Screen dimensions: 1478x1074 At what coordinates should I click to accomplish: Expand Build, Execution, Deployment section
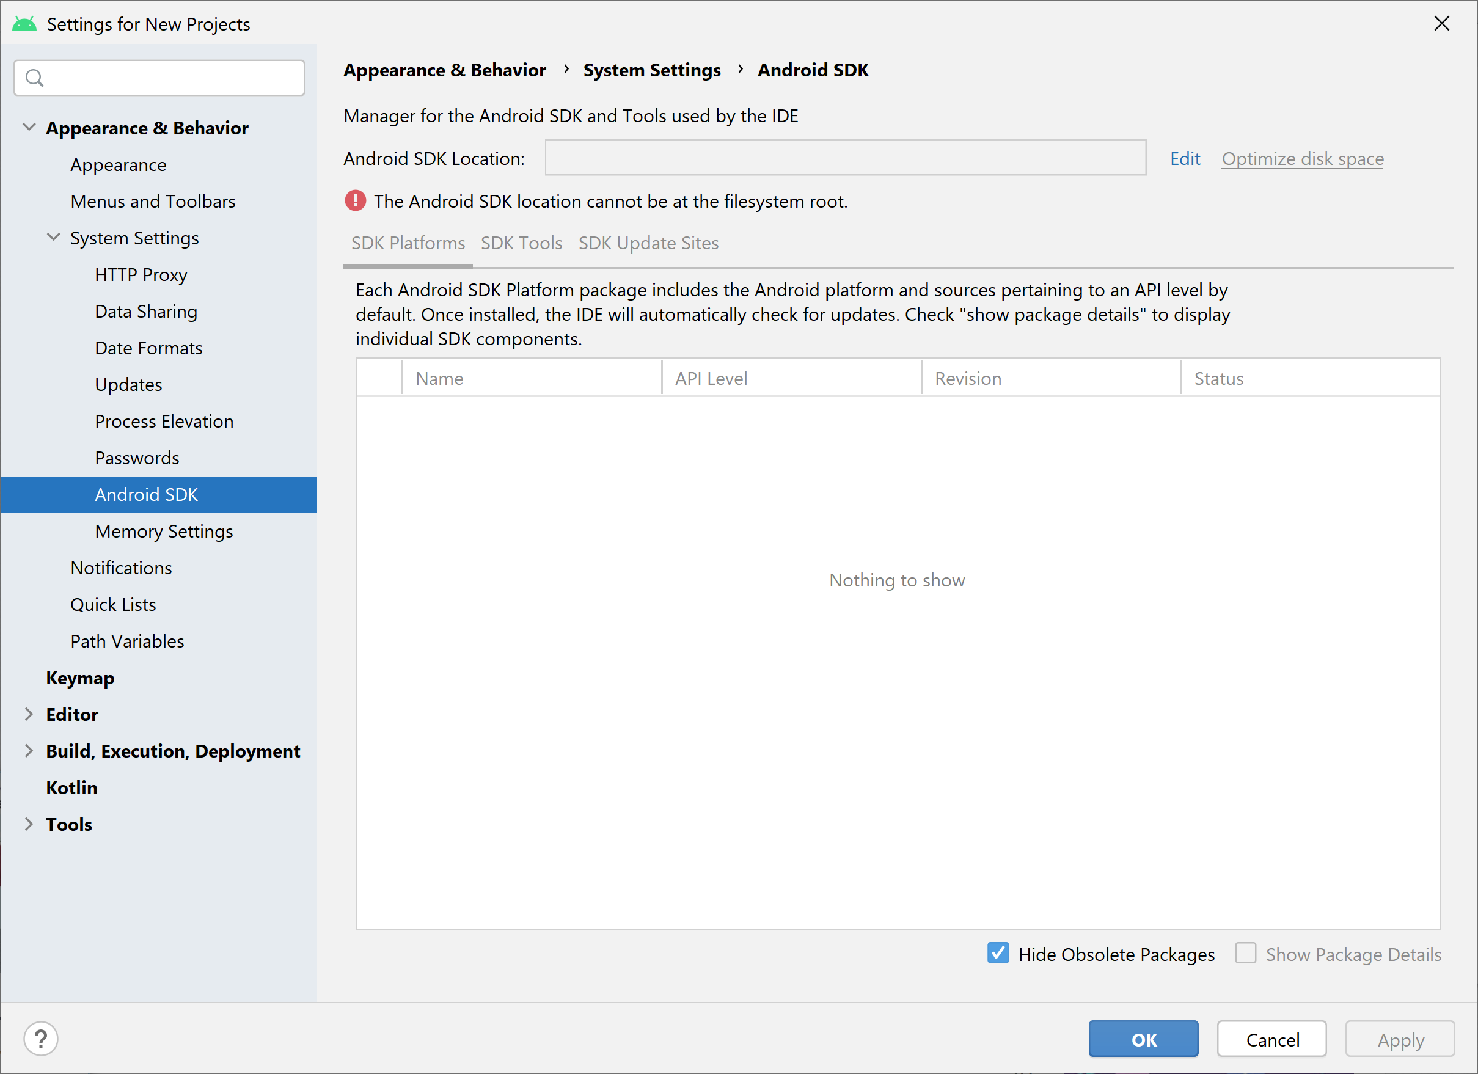pos(29,750)
